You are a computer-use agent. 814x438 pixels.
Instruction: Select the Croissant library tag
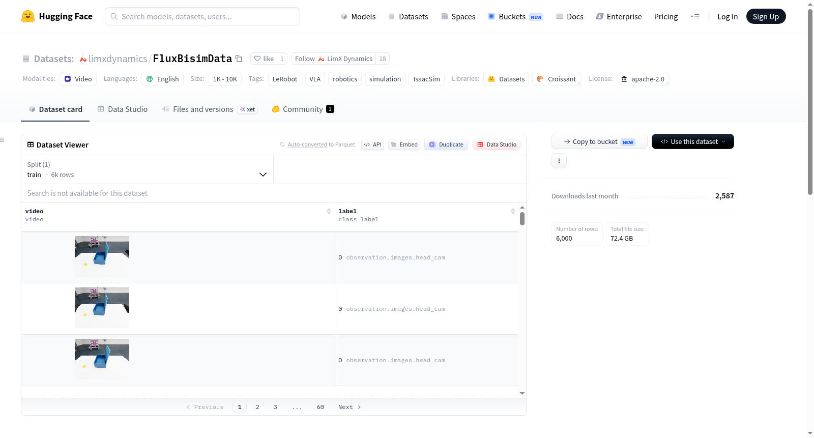557,79
